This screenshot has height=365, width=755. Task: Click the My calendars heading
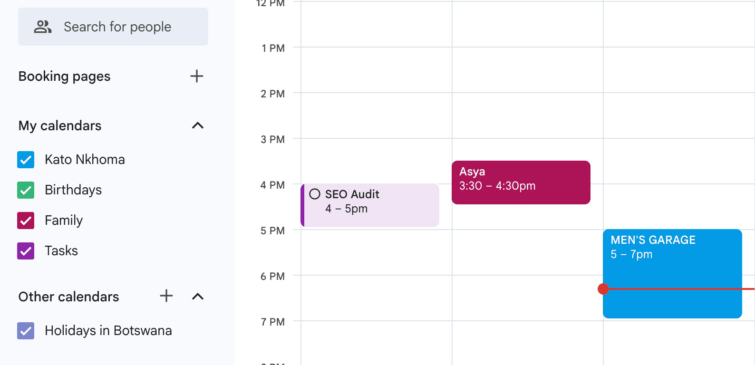pos(60,125)
